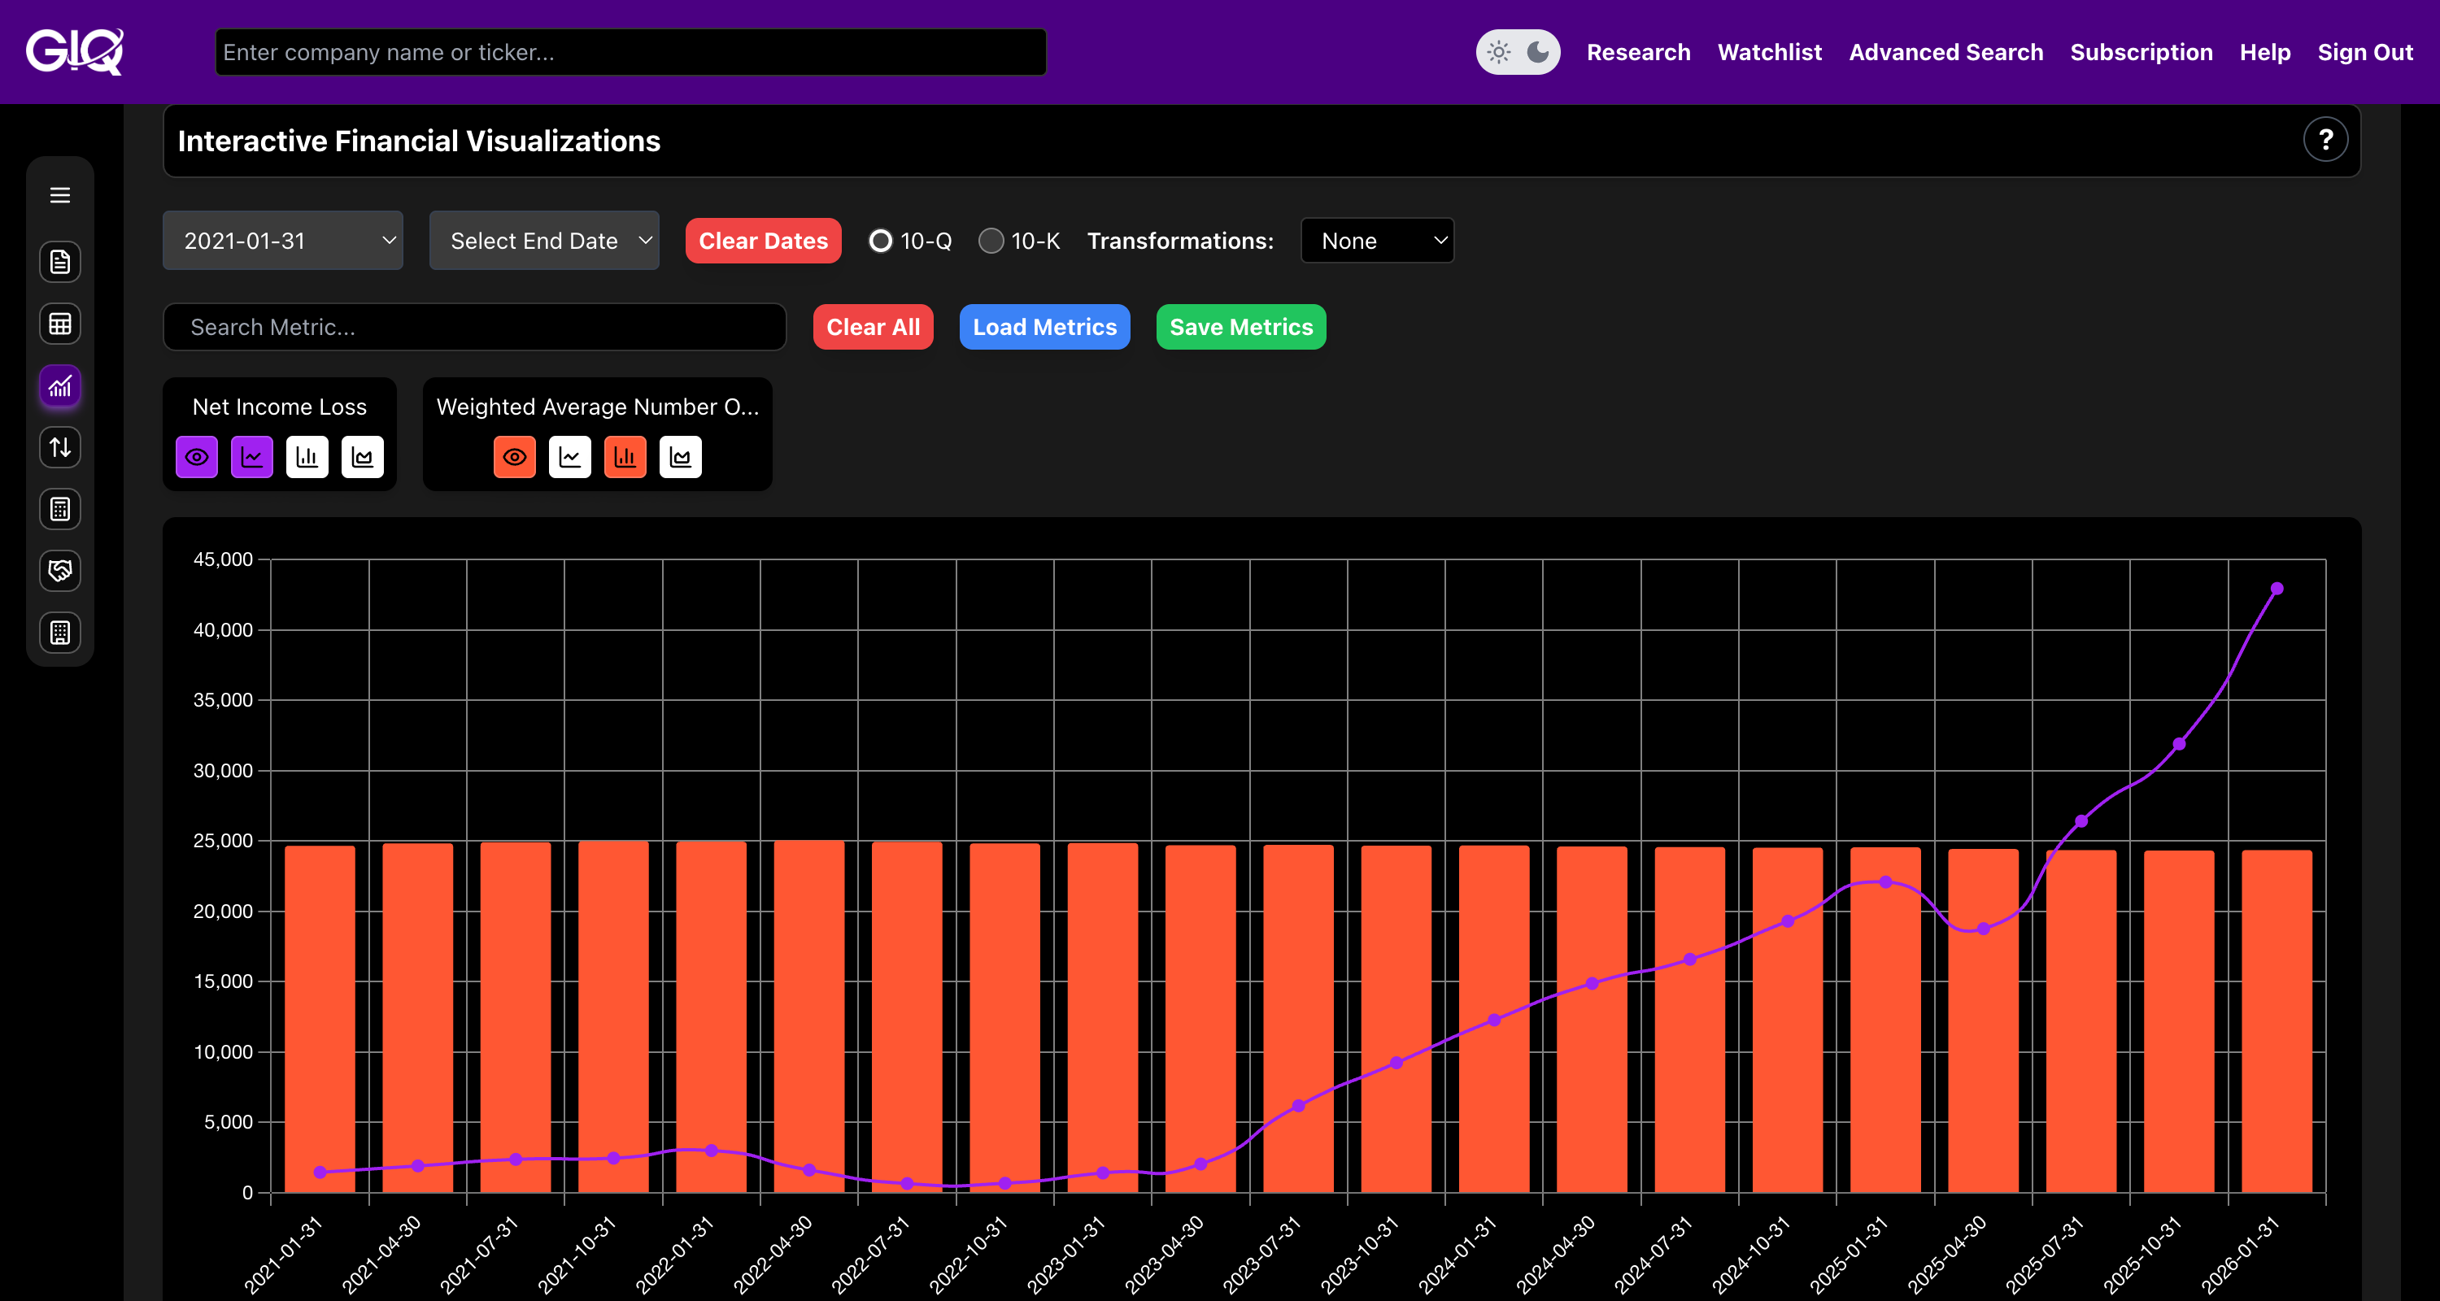The height and width of the screenshot is (1301, 2440).
Task: Click the up-down arrows sidebar icon
Action: coord(59,447)
